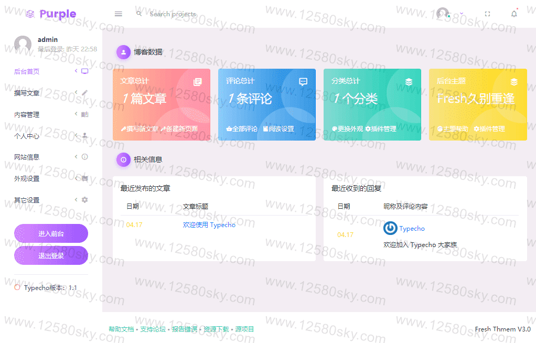Click the notification bell icon

pyautogui.click(x=514, y=14)
